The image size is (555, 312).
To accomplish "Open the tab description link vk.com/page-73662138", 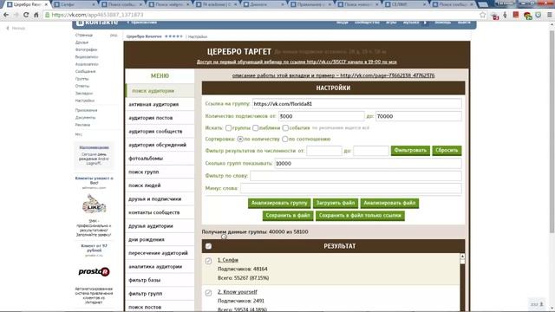I will click(x=333, y=75).
